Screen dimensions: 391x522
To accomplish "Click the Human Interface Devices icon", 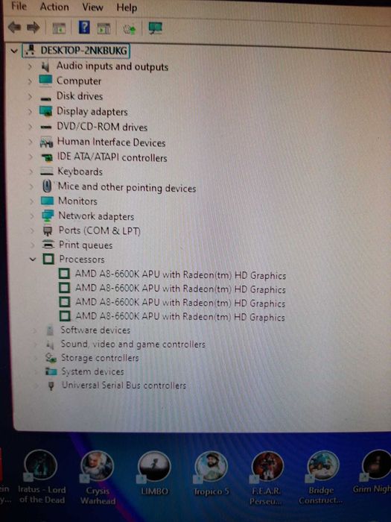I will (46, 142).
